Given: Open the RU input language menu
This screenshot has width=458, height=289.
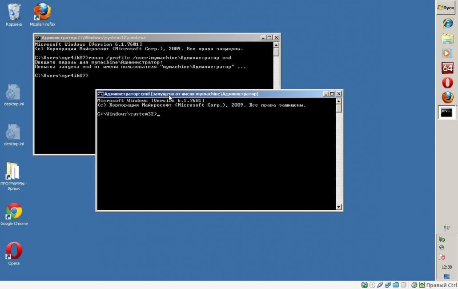Looking at the screenshot, I should (x=446, y=228).
